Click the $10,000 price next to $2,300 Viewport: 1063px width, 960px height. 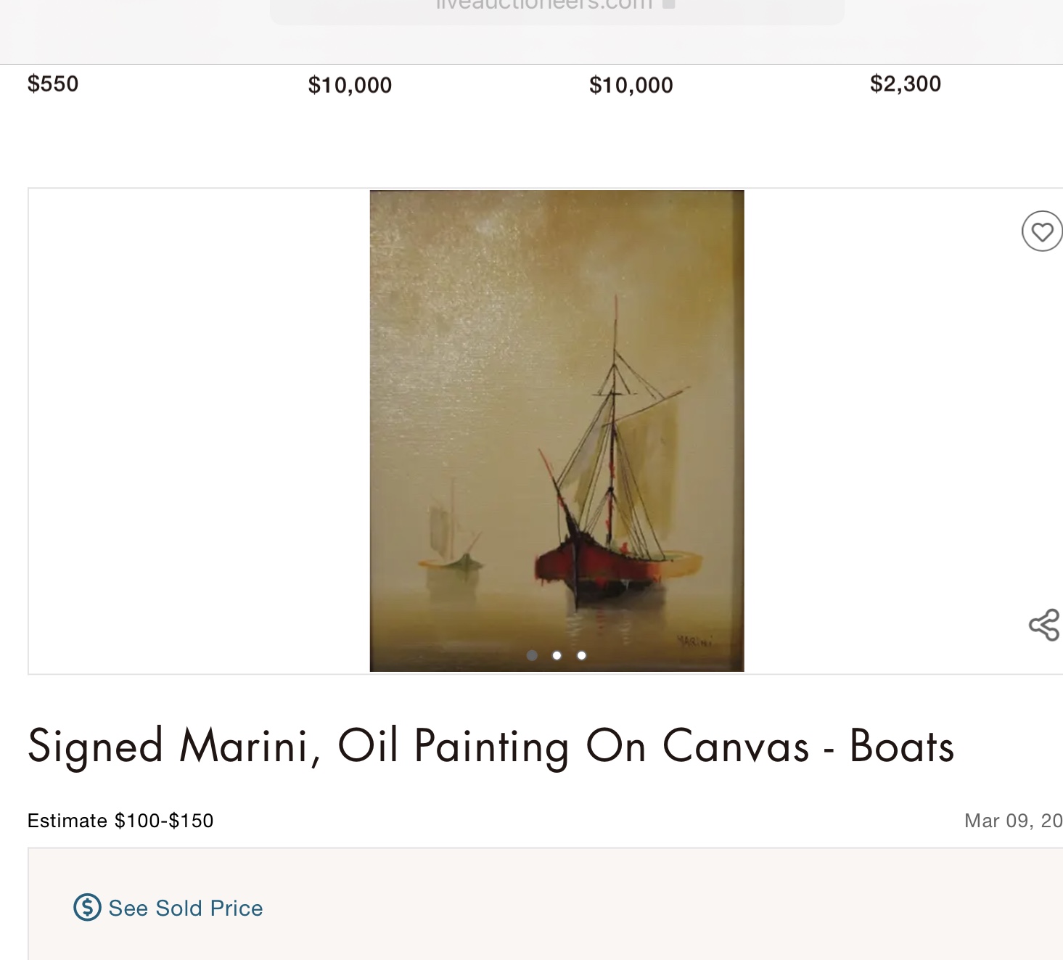tap(631, 86)
